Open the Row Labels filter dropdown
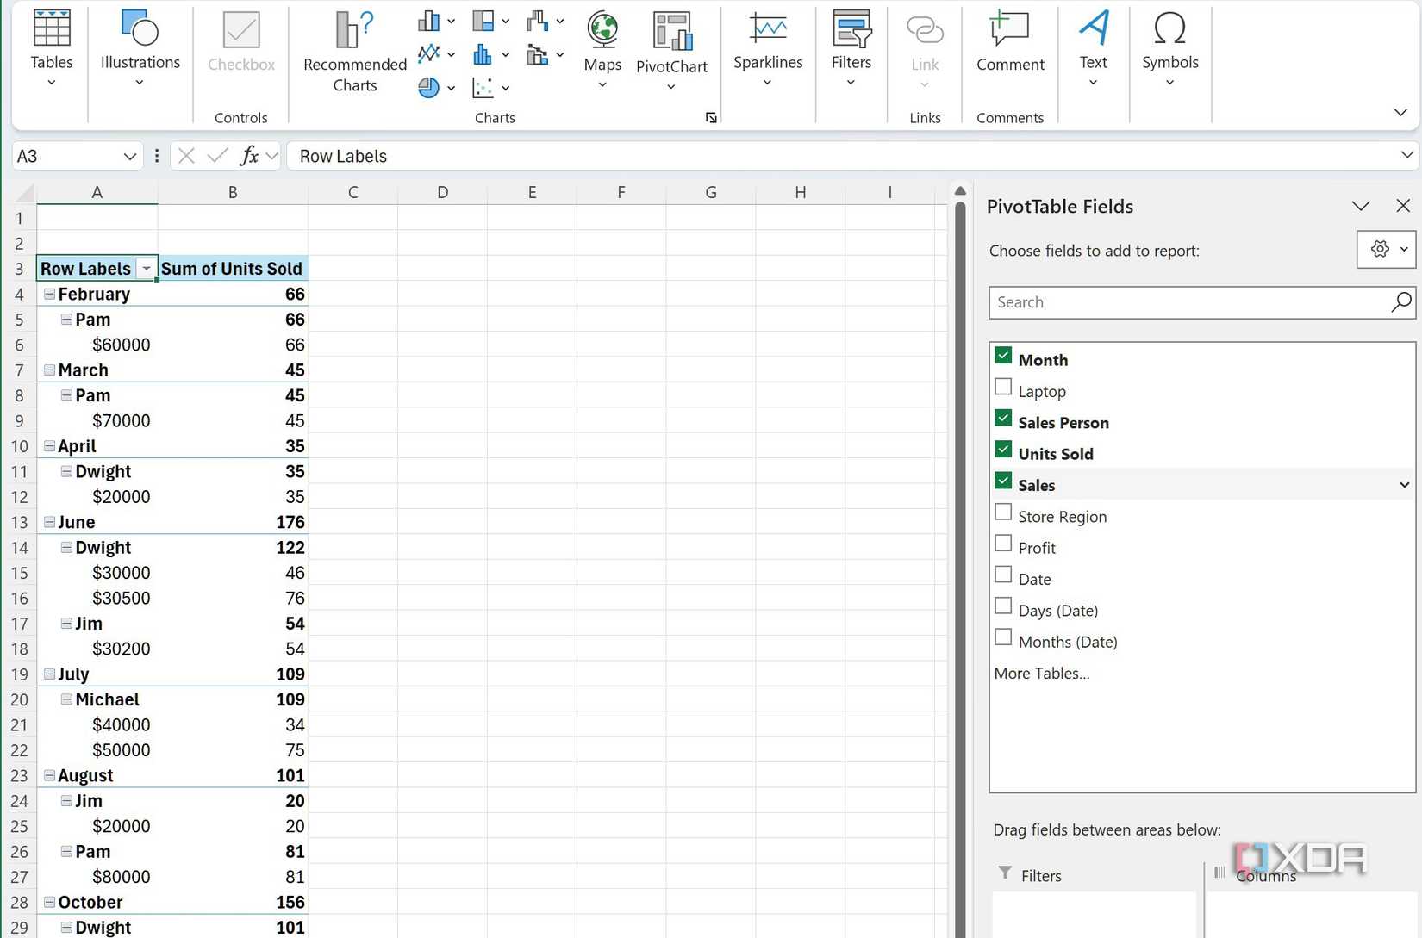The width and height of the screenshot is (1422, 938). tap(147, 268)
